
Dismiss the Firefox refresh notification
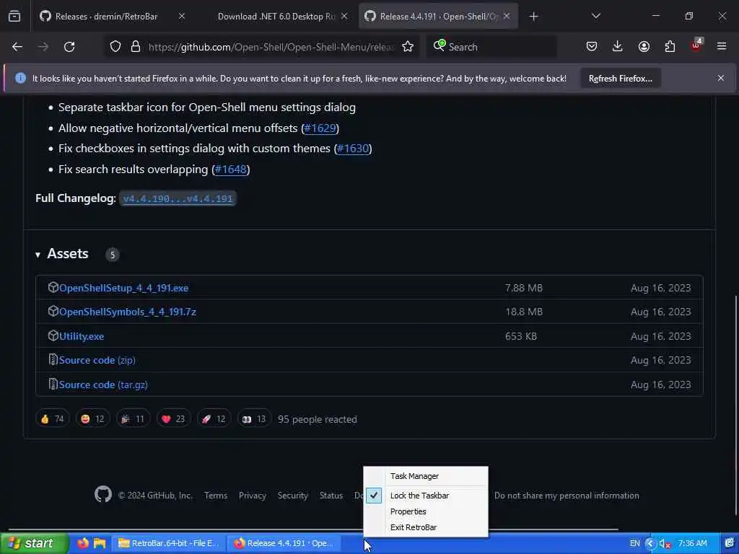click(721, 78)
